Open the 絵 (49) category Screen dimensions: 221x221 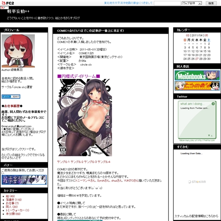tap(10, 196)
